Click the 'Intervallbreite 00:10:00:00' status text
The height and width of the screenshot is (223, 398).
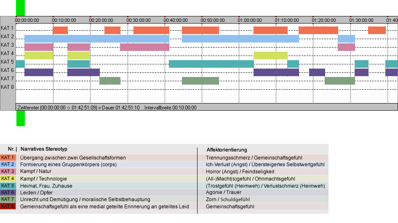(x=170, y=108)
